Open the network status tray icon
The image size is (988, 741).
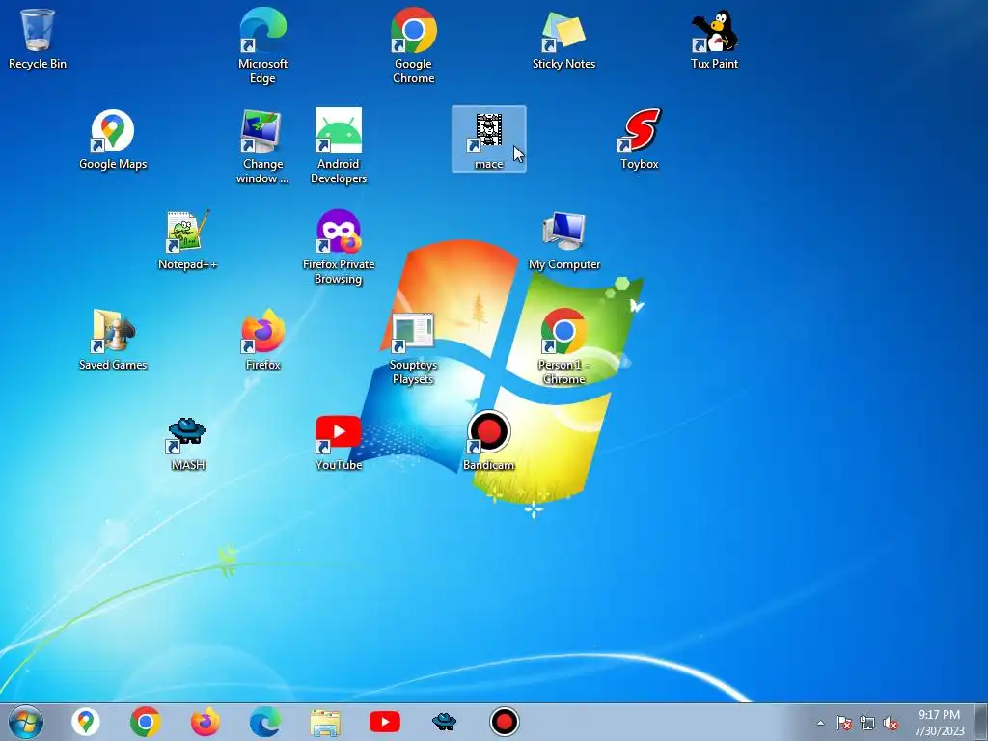[x=867, y=723]
